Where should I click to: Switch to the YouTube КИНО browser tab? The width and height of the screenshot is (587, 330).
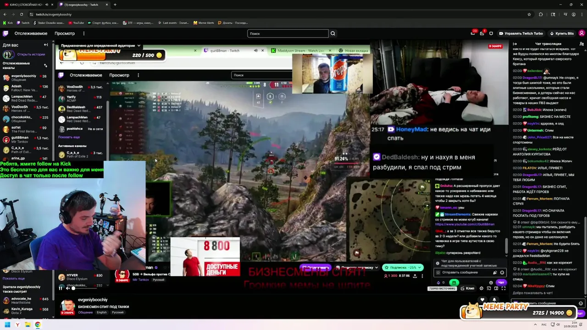click(x=28, y=5)
